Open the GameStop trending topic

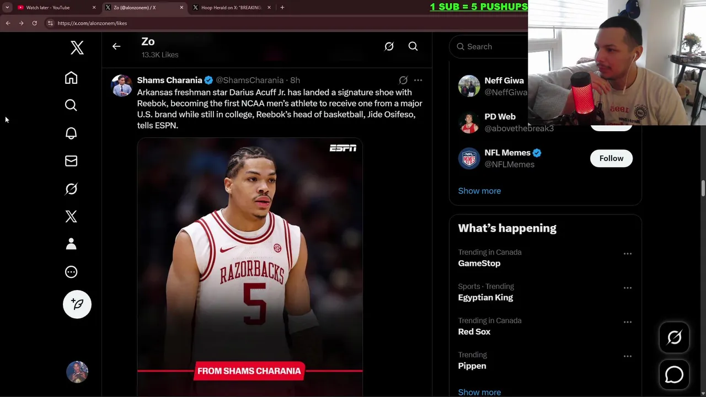click(x=479, y=264)
